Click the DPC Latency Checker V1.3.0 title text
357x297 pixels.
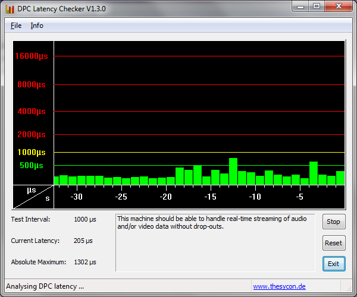pyautogui.click(x=61, y=9)
